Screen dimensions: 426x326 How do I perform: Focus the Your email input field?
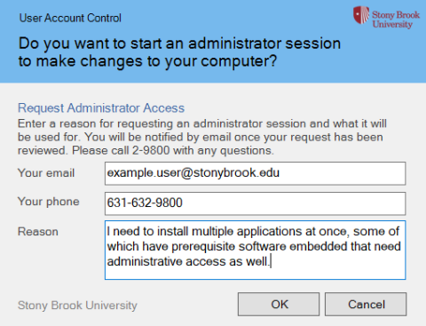coord(255,173)
